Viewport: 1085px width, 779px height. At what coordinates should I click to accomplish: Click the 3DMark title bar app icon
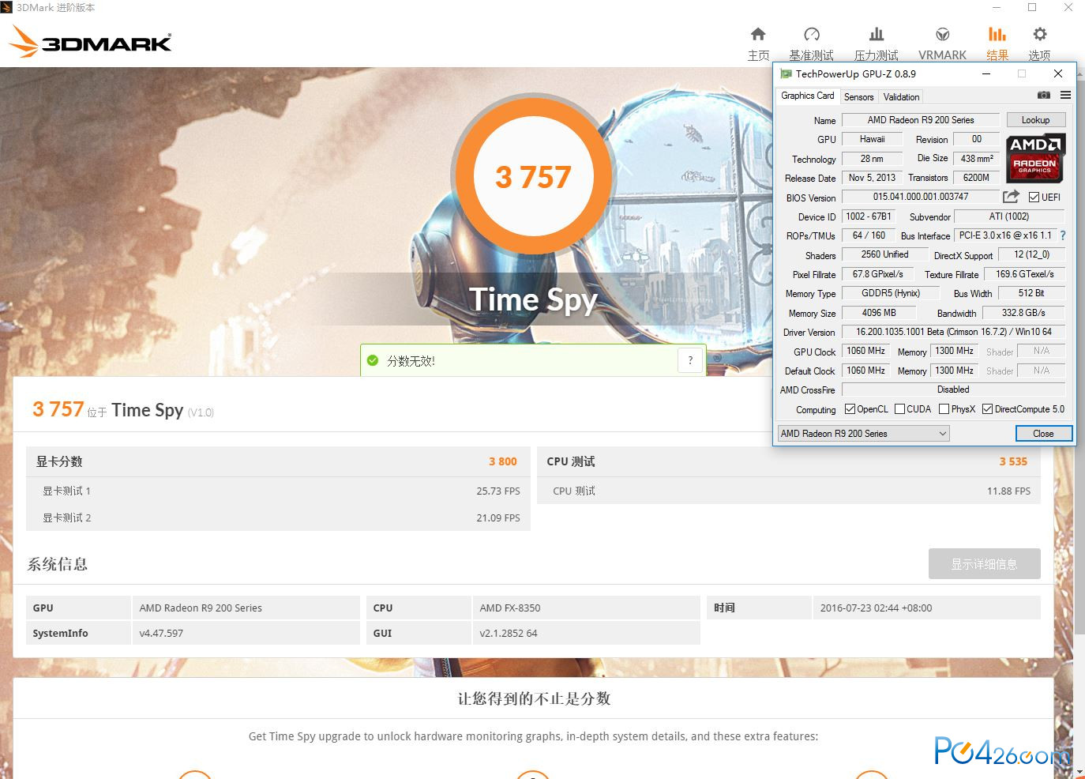[x=6, y=7]
